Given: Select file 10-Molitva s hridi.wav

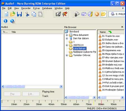Looking at the screenshot, I should coord(113,68).
